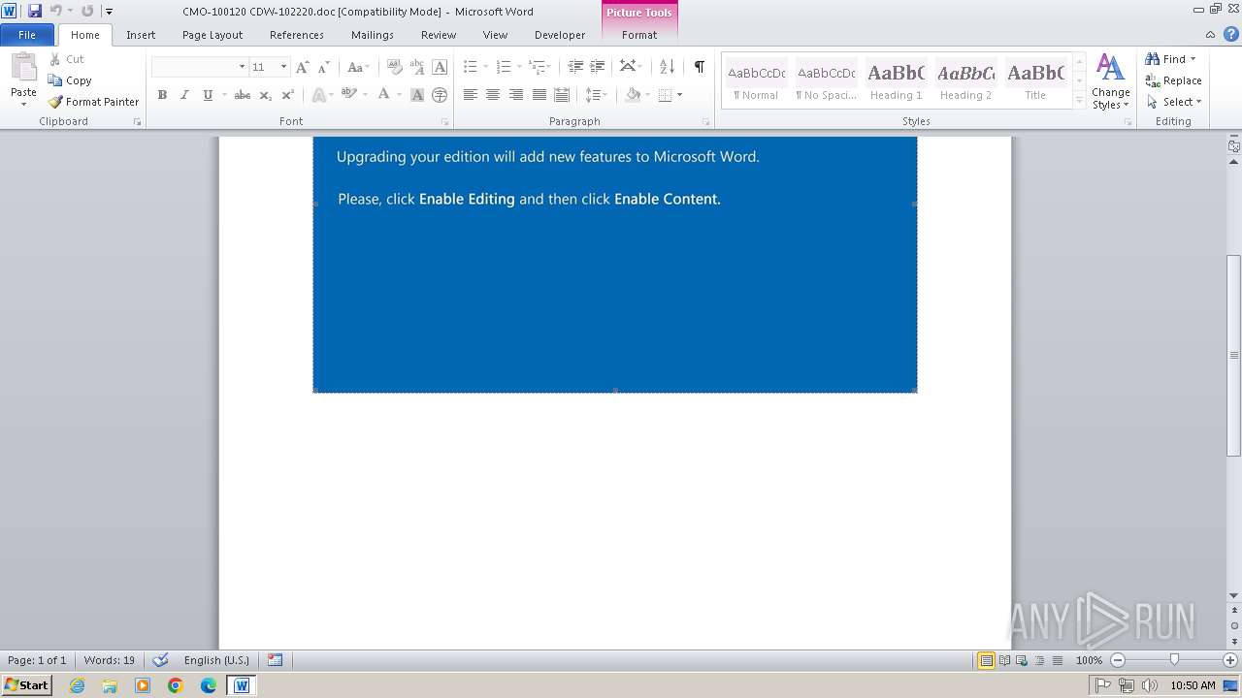Click the Increase Indent icon
Viewport: 1242px width, 698px height.
598,67
